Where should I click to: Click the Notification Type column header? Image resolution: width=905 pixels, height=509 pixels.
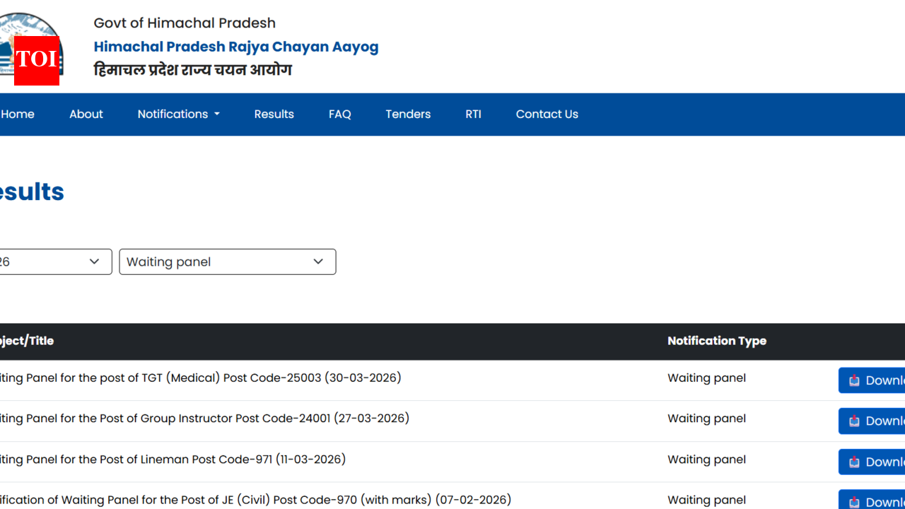(x=716, y=341)
